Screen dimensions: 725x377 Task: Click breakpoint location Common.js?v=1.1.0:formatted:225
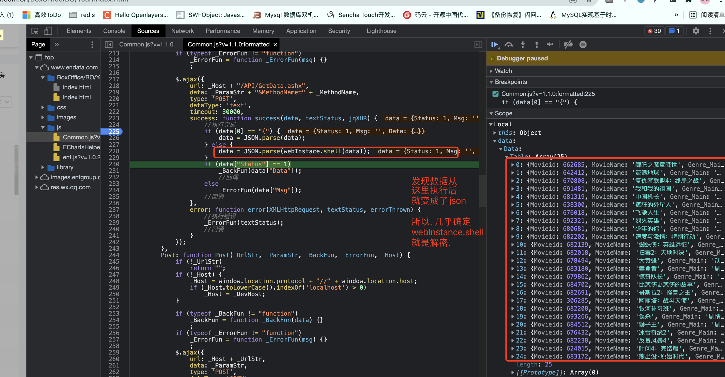tap(548, 94)
